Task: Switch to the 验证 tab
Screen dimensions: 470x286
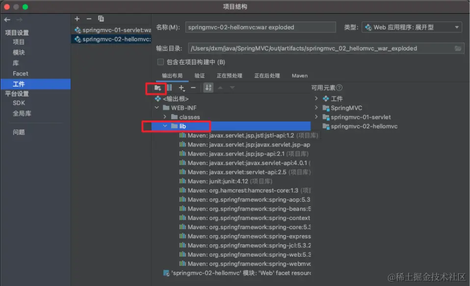Action: [200, 76]
